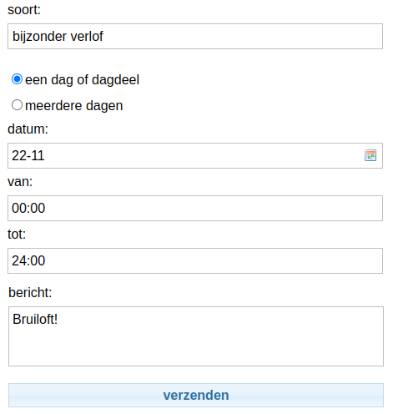393x414 pixels.
Task: Click the 'van:' field label
Action: pyautogui.click(x=20, y=182)
